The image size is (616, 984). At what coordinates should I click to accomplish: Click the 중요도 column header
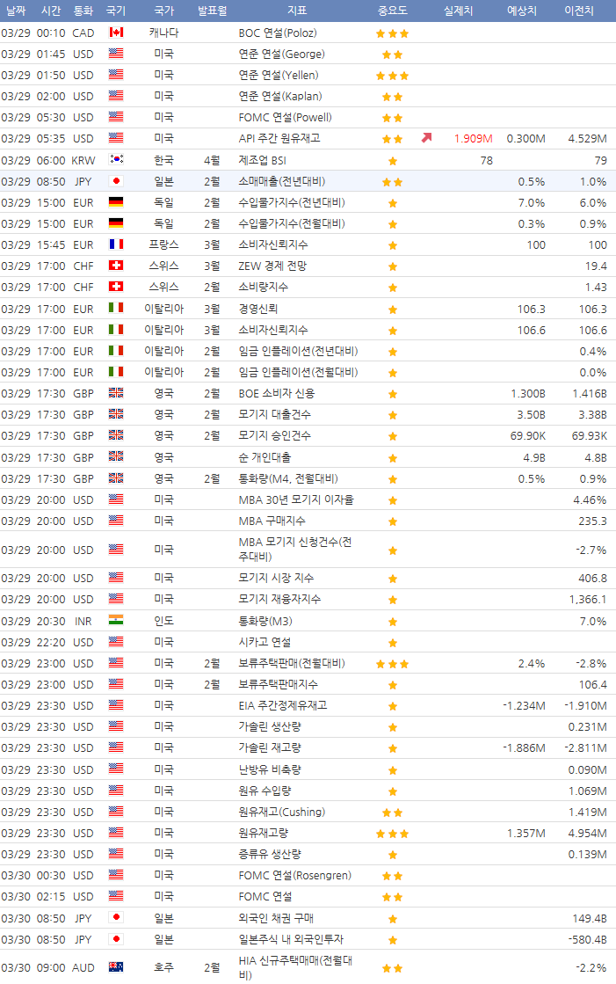click(393, 11)
